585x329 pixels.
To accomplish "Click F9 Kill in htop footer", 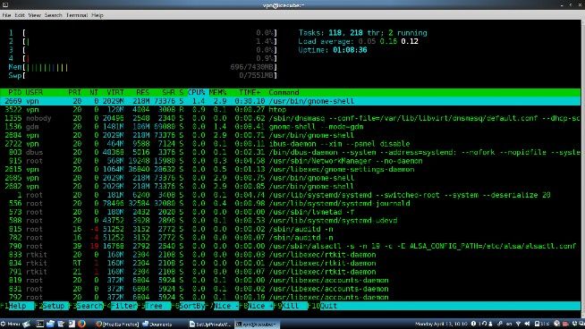I will pos(292,306).
